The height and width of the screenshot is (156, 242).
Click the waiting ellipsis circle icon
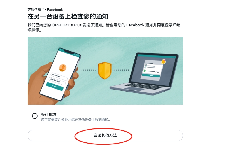click(x=35, y=116)
